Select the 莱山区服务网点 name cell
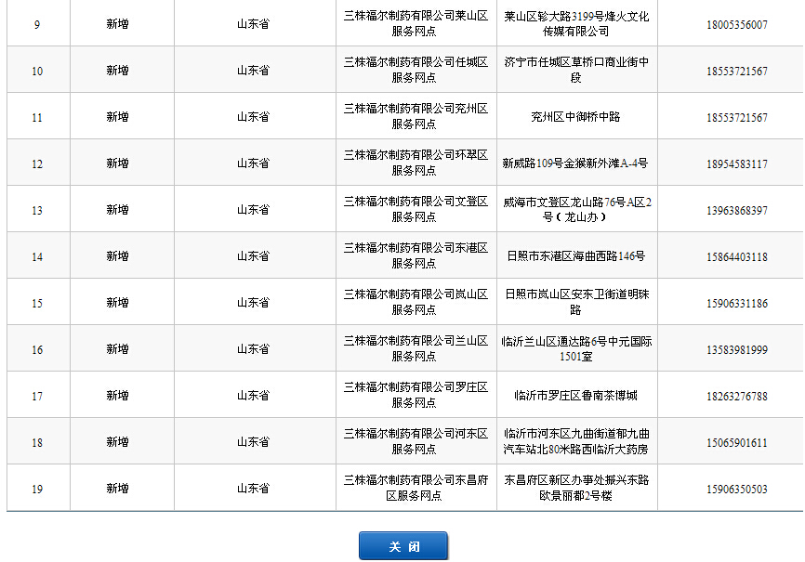 pos(416,23)
